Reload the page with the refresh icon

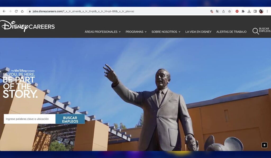click(16, 11)
